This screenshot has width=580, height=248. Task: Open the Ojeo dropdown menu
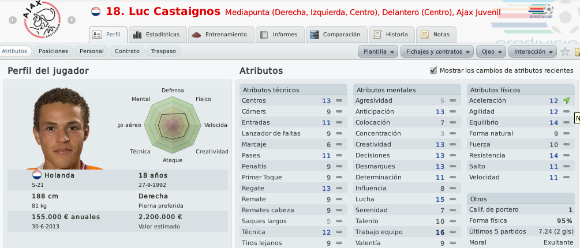[x=491, y=52]
